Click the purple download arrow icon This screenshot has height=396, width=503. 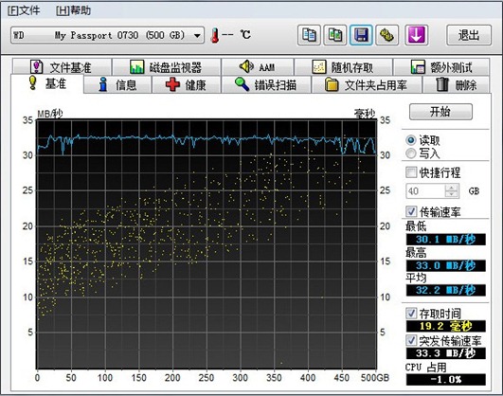pos(416,35)
